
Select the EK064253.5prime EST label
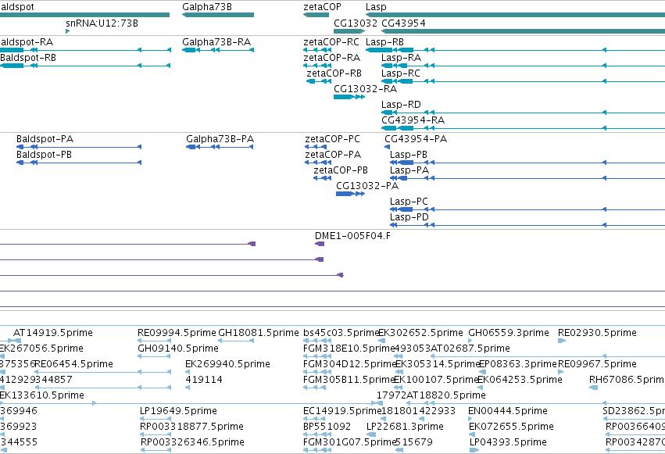520,381
